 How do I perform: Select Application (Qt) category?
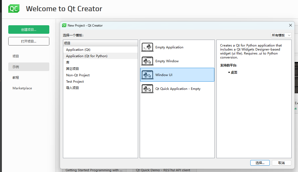[x=100, y=49]
